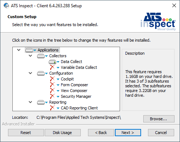Collapse the Configuration tree chevron
This screenshot has width=180, height=142.
(30, 73)
